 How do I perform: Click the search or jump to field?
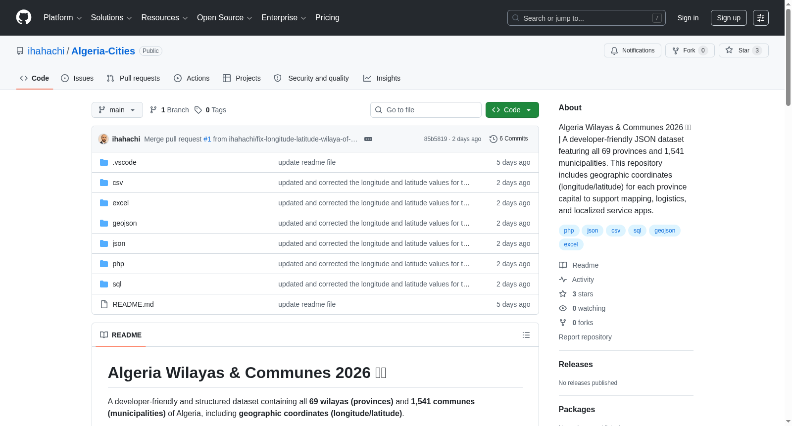coord(587,18)
